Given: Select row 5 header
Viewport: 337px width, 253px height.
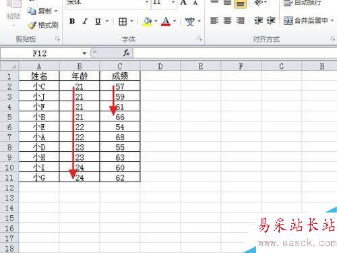Looking at the screenshot, I should tap(9, 117).
